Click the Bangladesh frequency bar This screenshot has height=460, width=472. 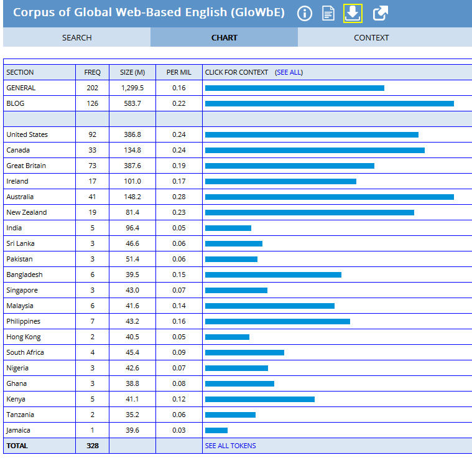[273, 275]
